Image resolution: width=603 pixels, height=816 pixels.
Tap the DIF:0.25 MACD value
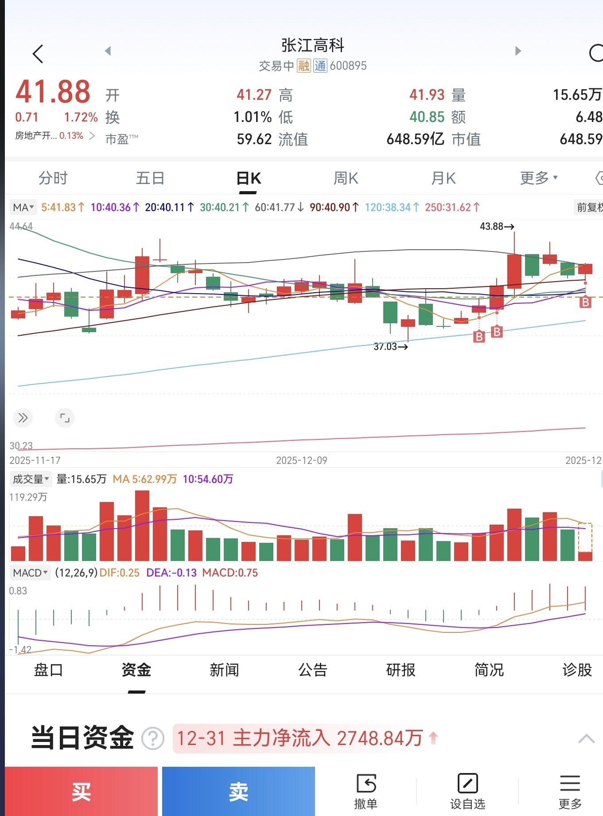pyautogui.click(x=119, y=573)
